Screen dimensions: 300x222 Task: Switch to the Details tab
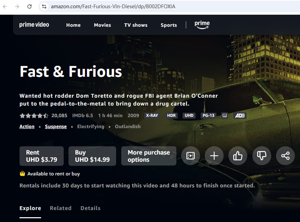click(90, 208)
